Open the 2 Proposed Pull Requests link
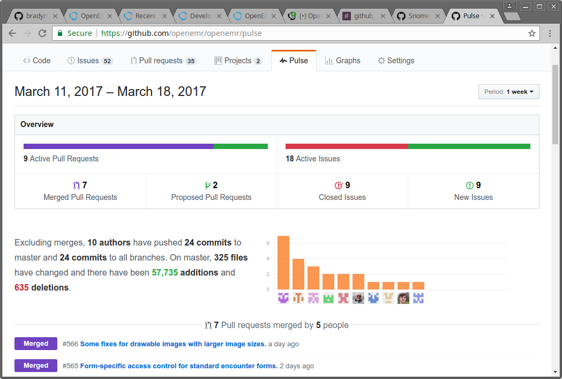The width and height of the screenshot is (562, 379). 212,191
